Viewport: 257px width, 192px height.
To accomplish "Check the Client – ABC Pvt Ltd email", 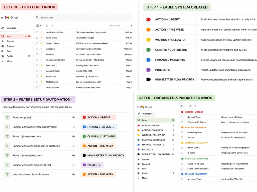I will pos(182,122).
